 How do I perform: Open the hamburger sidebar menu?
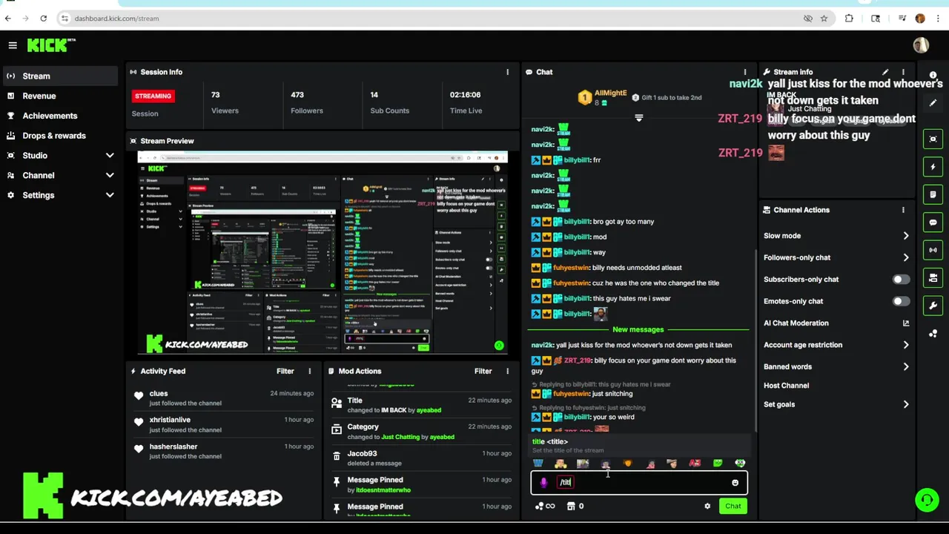pos(13,45)
